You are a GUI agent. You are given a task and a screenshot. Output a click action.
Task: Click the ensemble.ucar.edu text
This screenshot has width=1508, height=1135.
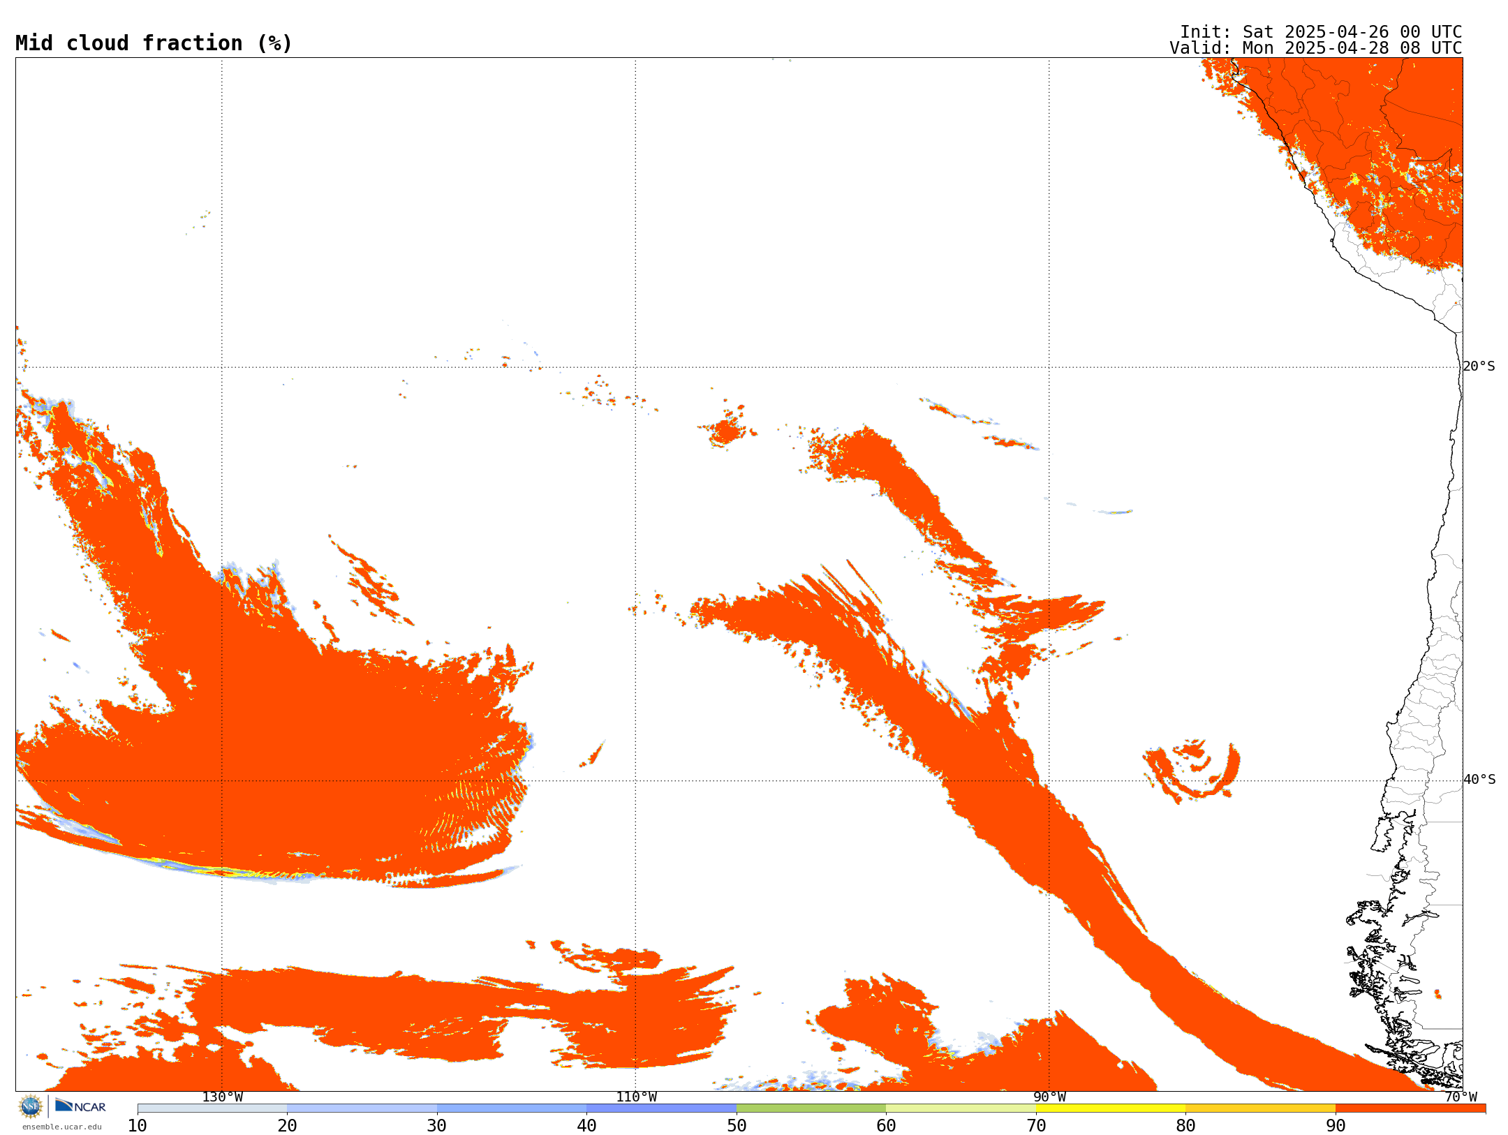coord(62,1127)
